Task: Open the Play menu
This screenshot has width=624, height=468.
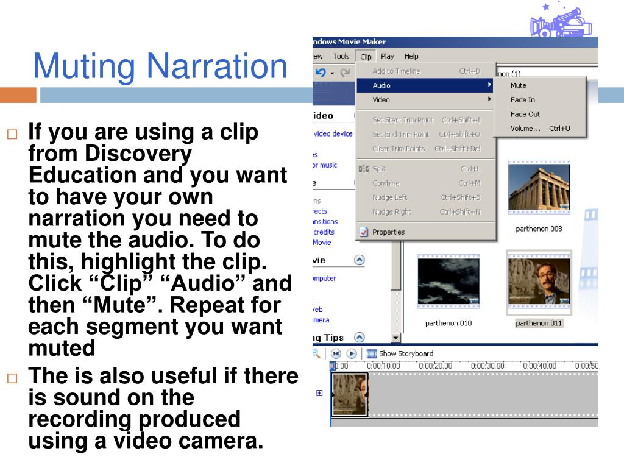Action: [387, 56]
